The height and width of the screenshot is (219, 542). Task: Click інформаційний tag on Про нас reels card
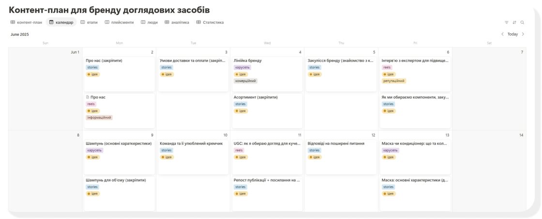click(x=99, y=117)
